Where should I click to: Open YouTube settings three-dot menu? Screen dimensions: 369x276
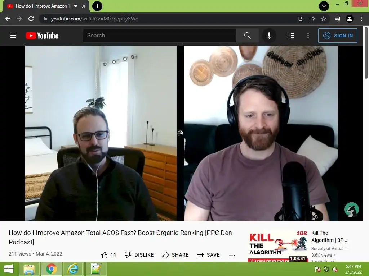[x=308, y=36]
